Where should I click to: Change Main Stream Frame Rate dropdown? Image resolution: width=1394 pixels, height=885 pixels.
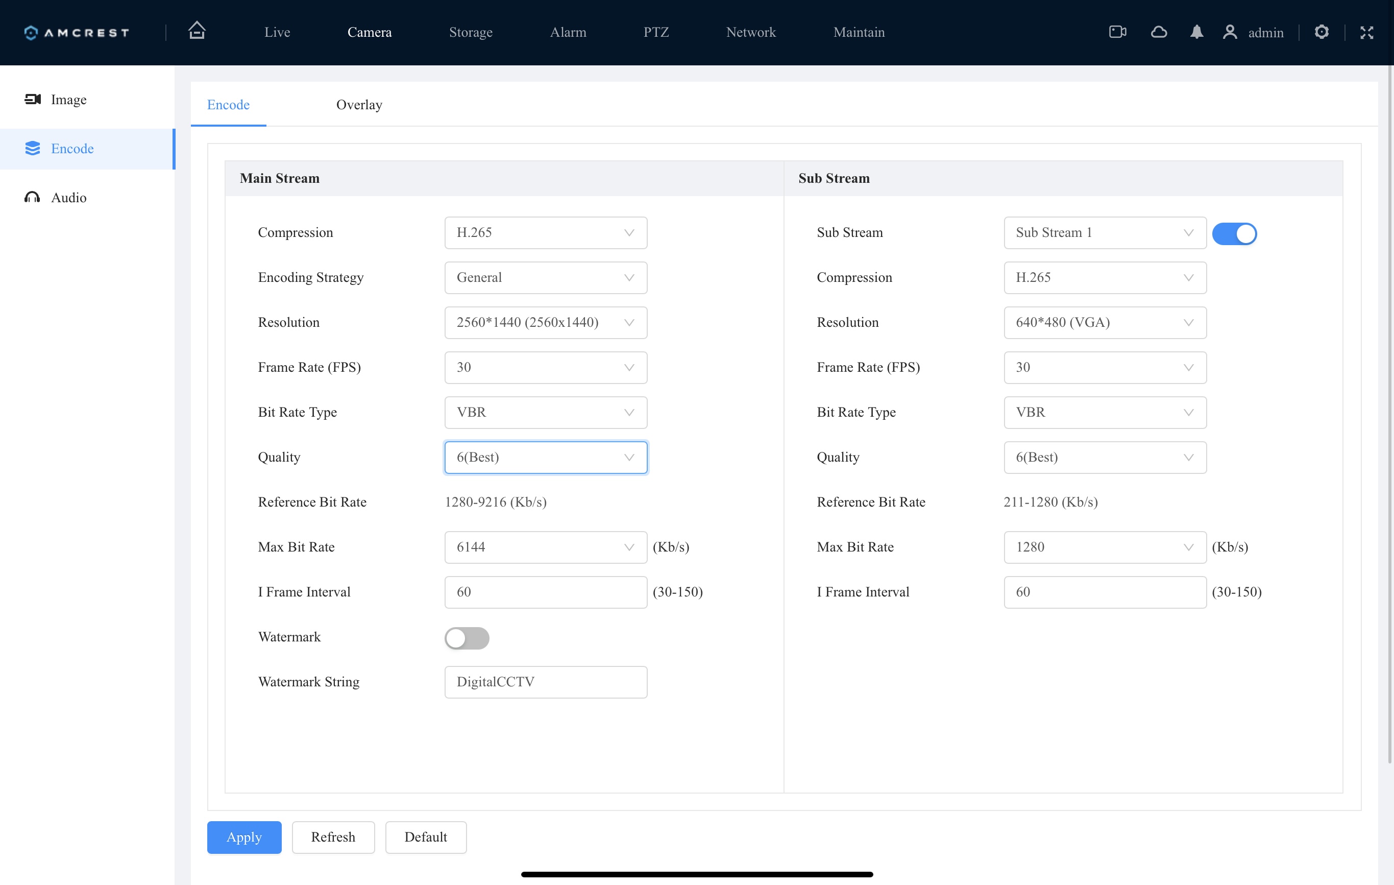point(546,367)
